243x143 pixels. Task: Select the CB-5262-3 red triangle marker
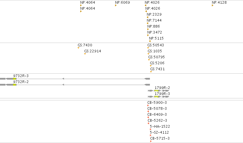148,123
